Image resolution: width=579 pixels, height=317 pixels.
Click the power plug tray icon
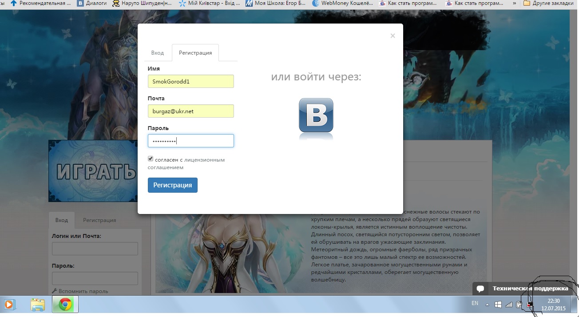(x=519, y=305)
